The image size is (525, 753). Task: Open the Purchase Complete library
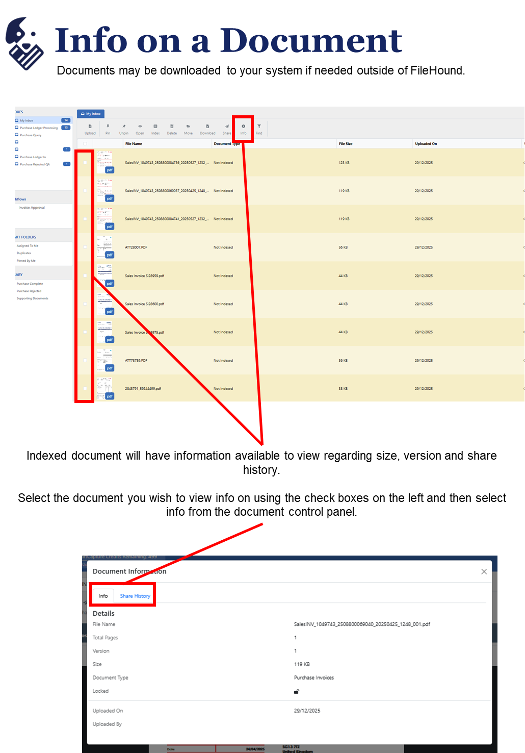click(30, 284)
